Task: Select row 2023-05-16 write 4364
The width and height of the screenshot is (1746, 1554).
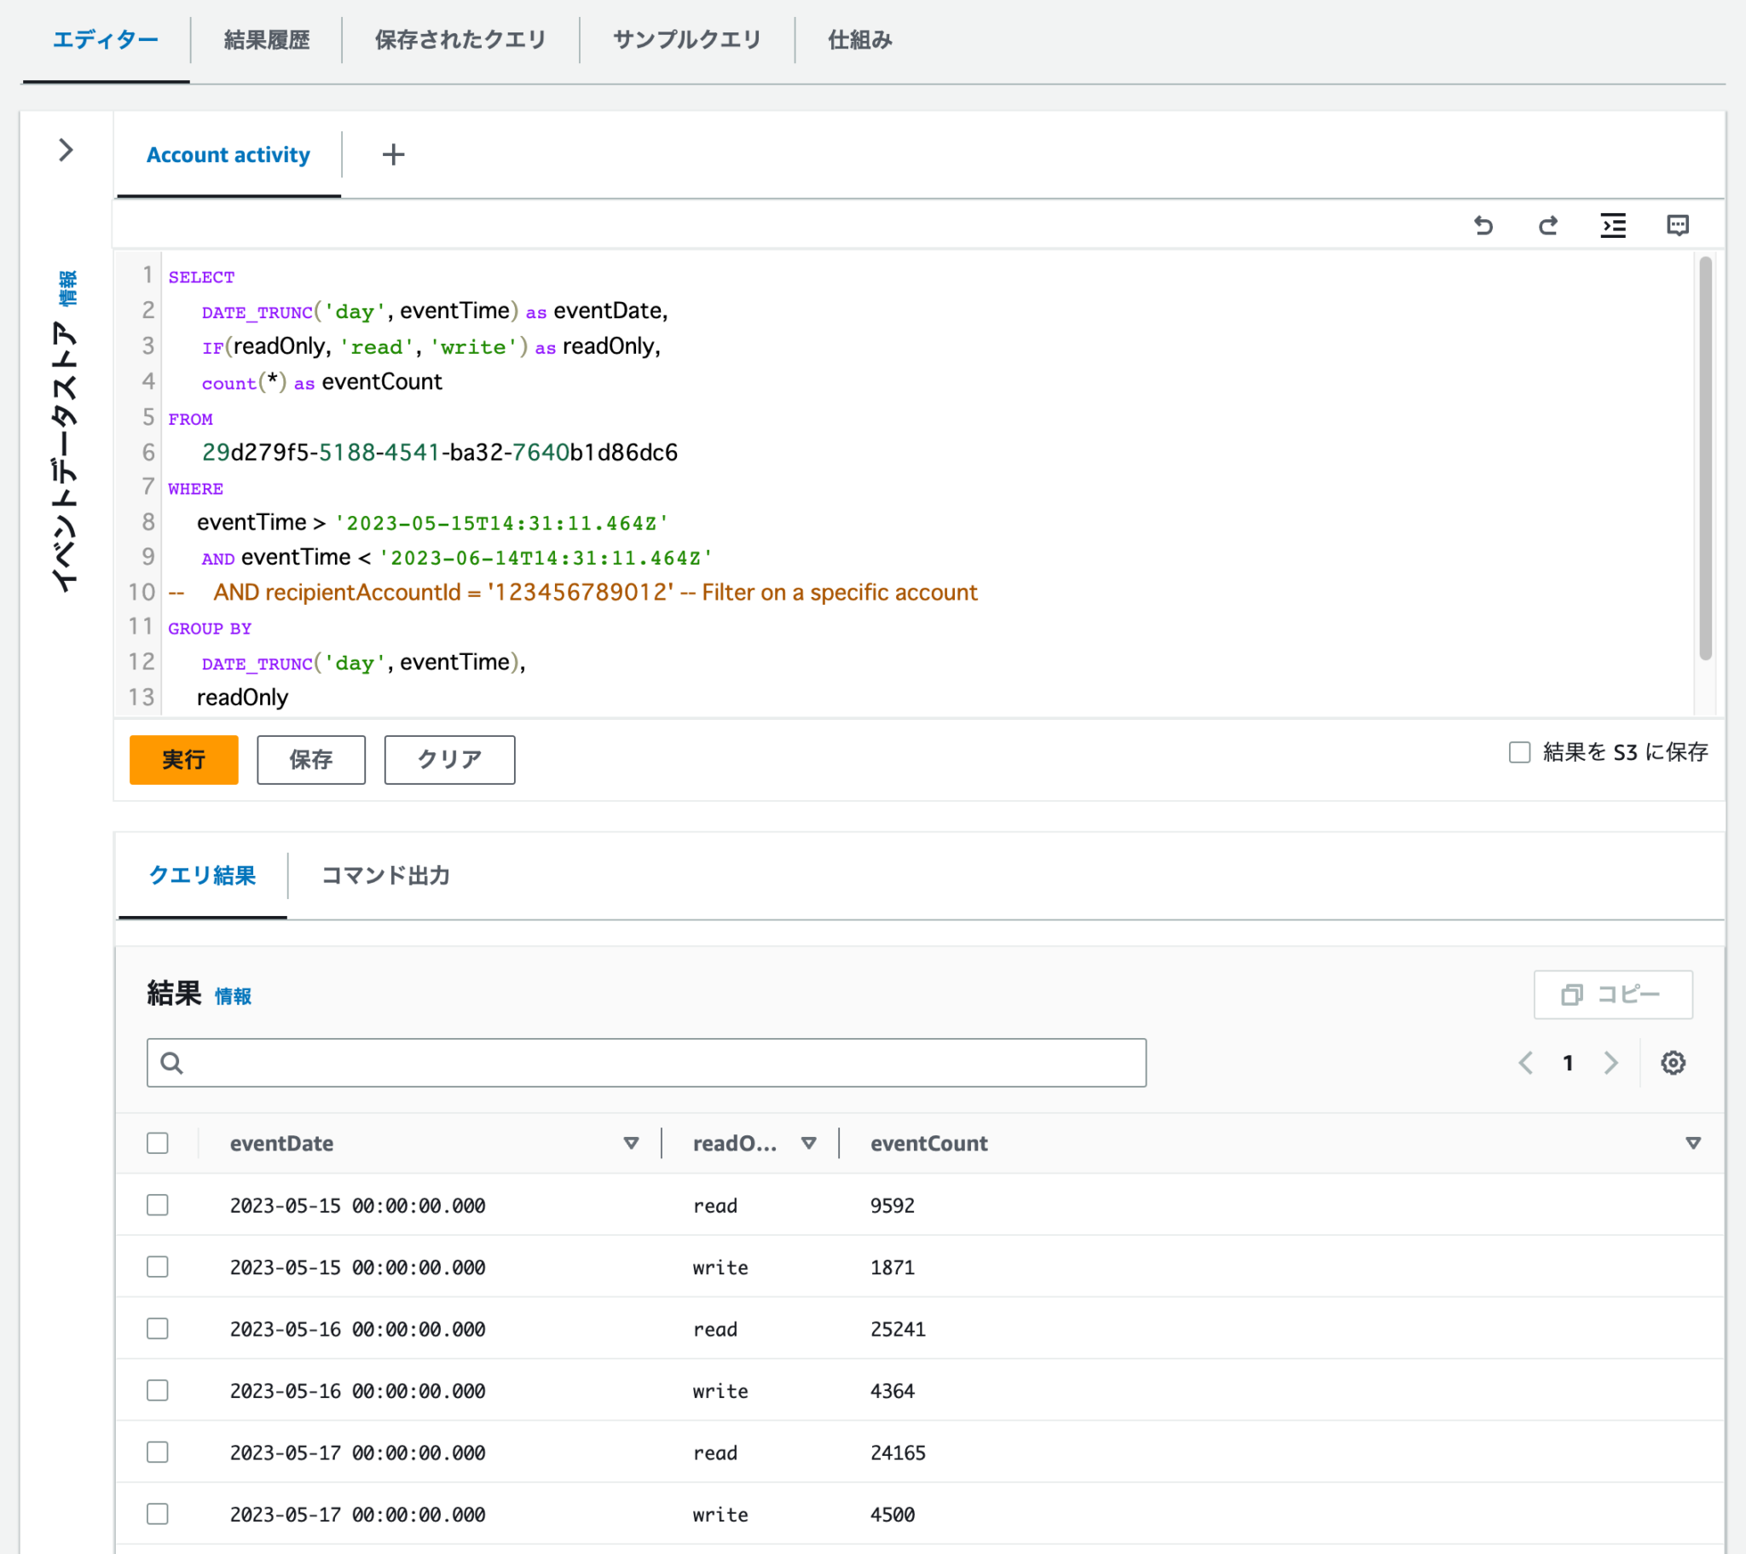Action: coord(157,1390)
